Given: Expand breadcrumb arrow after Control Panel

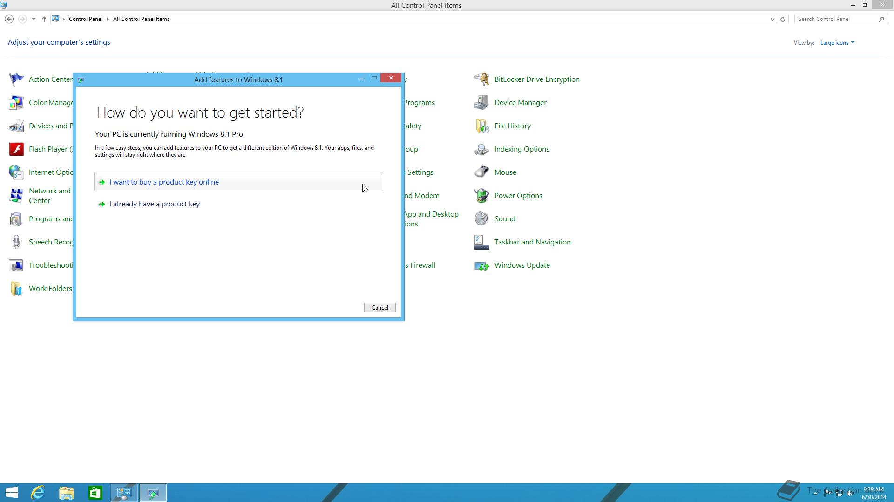Looking at the screenshot, I should [x=108, y=19].
